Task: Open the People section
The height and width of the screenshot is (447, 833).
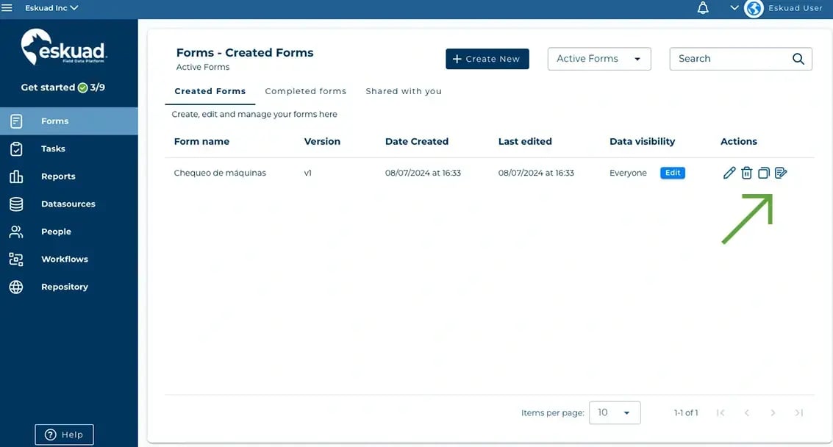Action: (x=55, y=231)
